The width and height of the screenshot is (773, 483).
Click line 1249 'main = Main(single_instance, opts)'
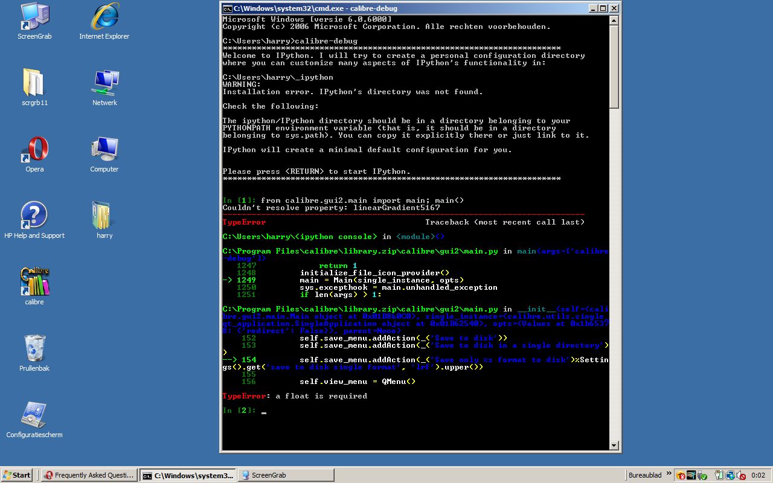point(382,280)
